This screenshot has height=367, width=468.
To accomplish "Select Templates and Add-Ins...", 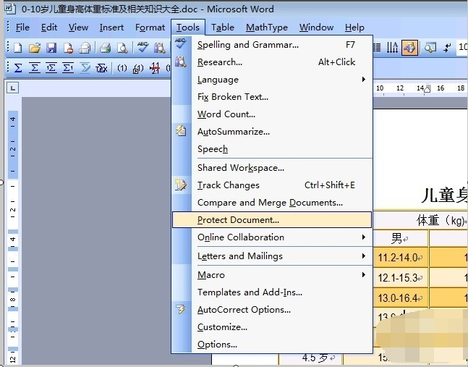I will tap(273, 292).
